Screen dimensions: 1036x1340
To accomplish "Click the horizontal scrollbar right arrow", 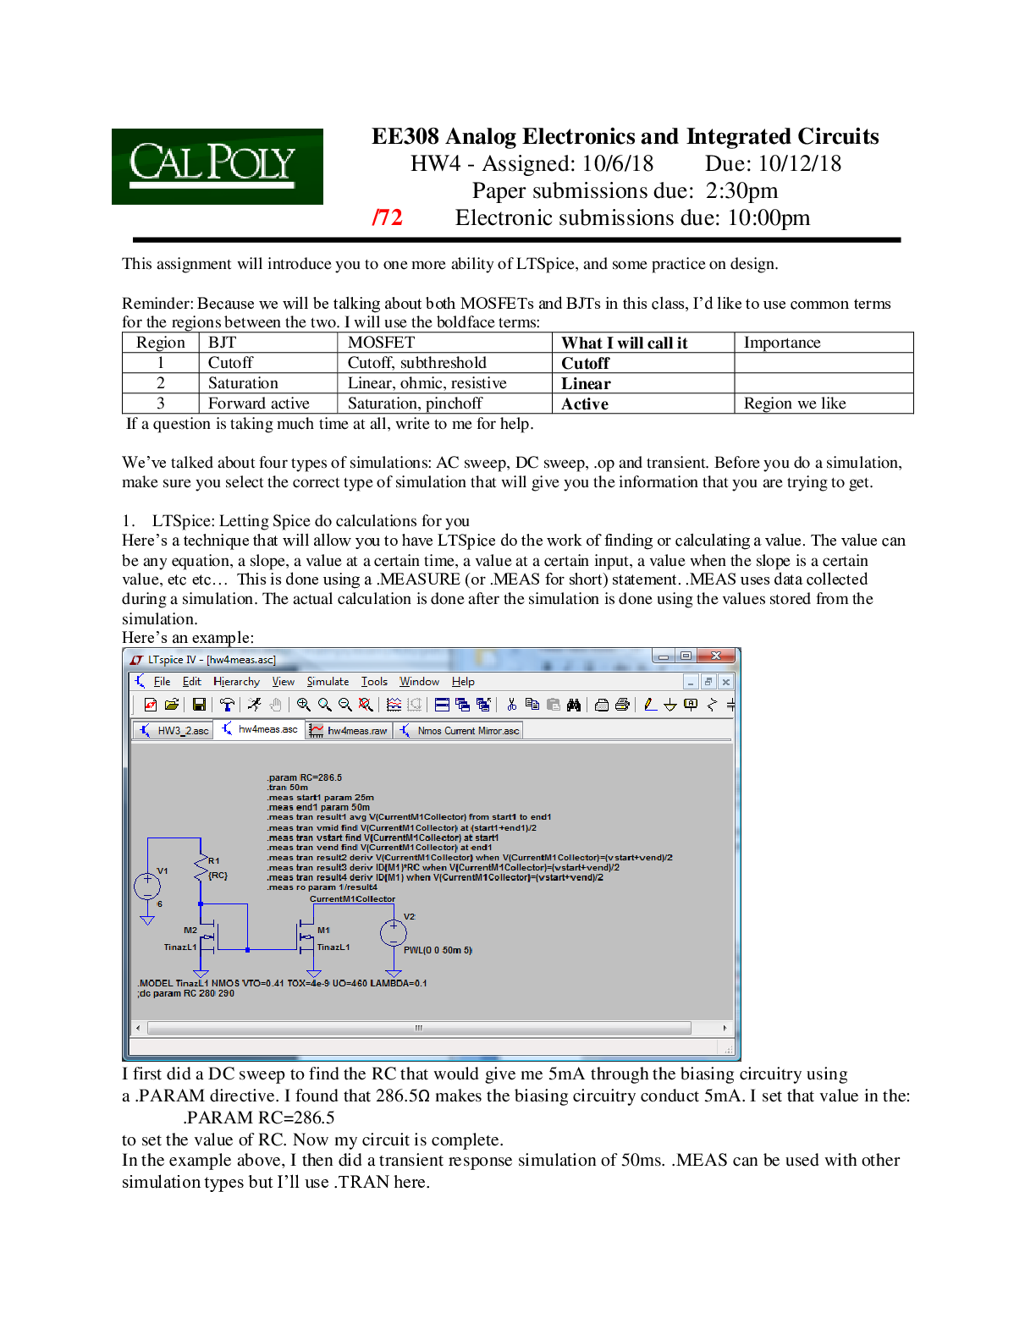I will click(x=725, y=1028).
